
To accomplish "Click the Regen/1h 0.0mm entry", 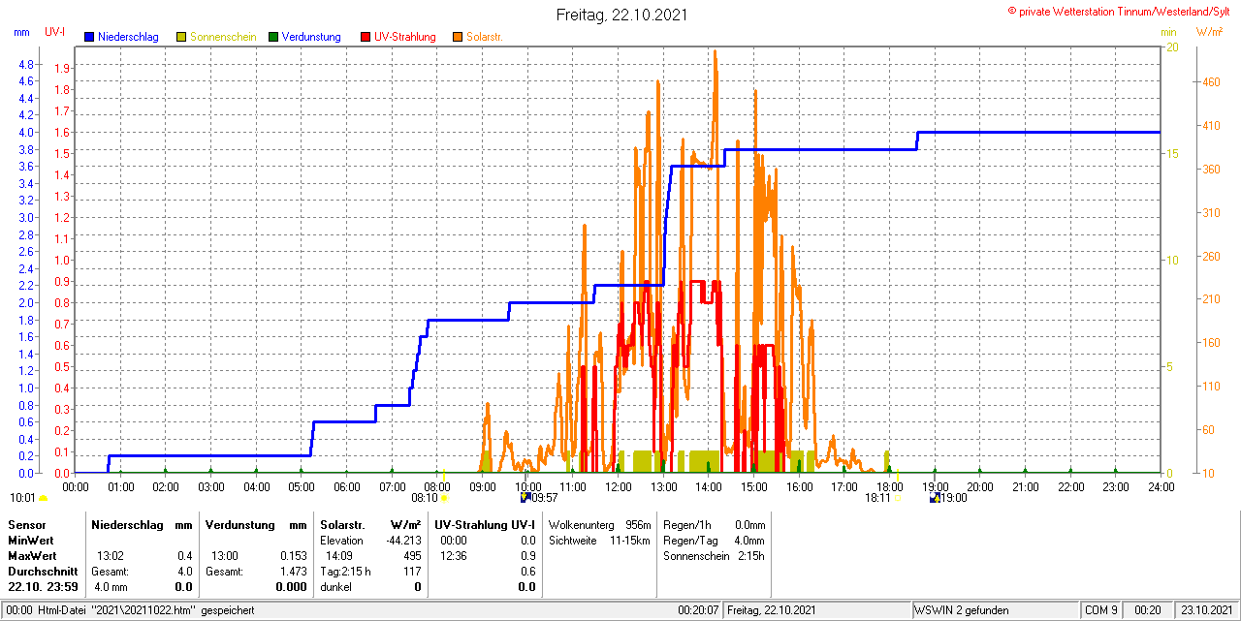I will tap(715, 524).
